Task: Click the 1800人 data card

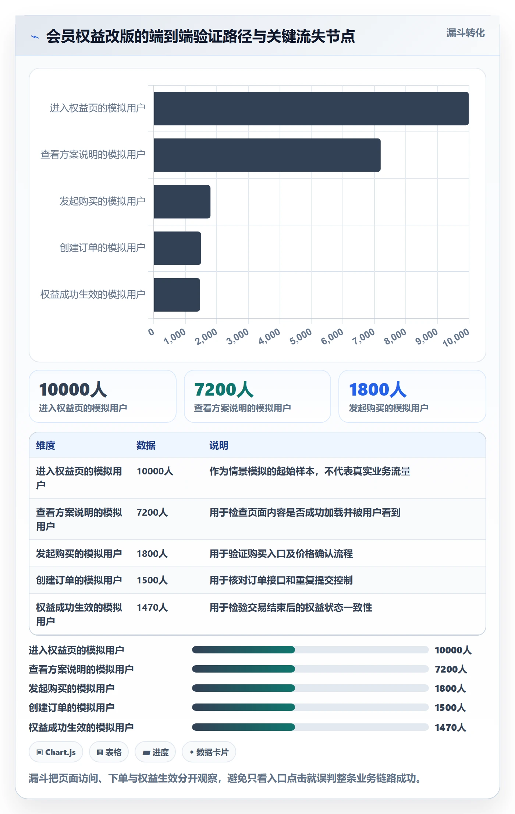Action: click(412, 396)
